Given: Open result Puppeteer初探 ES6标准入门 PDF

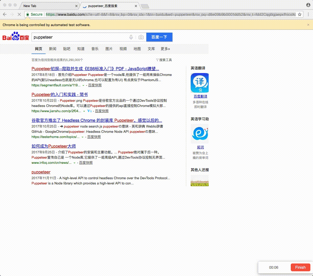Looking at the screenshot, I should [95, 69].
